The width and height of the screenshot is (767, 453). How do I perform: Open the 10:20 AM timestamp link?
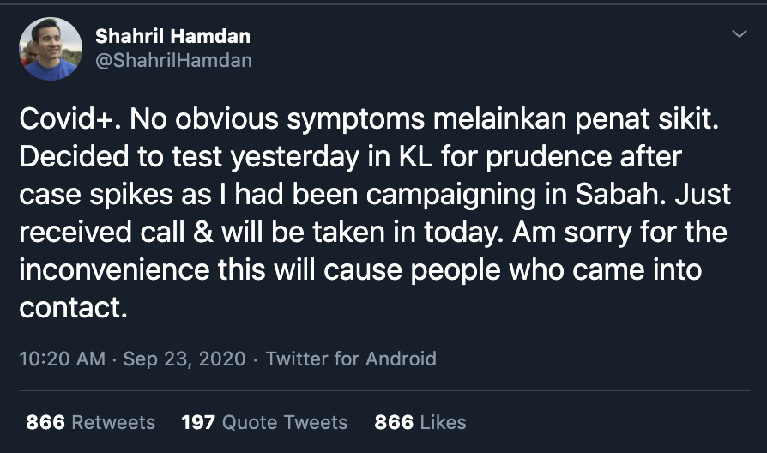61,359
